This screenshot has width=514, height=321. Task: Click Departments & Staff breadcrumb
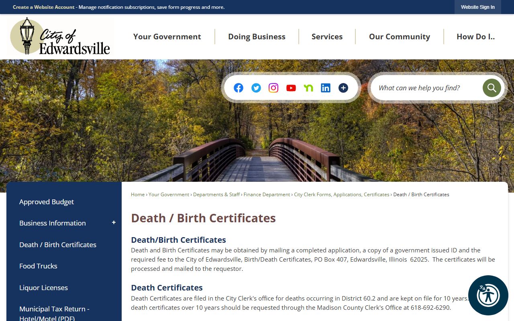pyautogui.click(x=216, y=195)
